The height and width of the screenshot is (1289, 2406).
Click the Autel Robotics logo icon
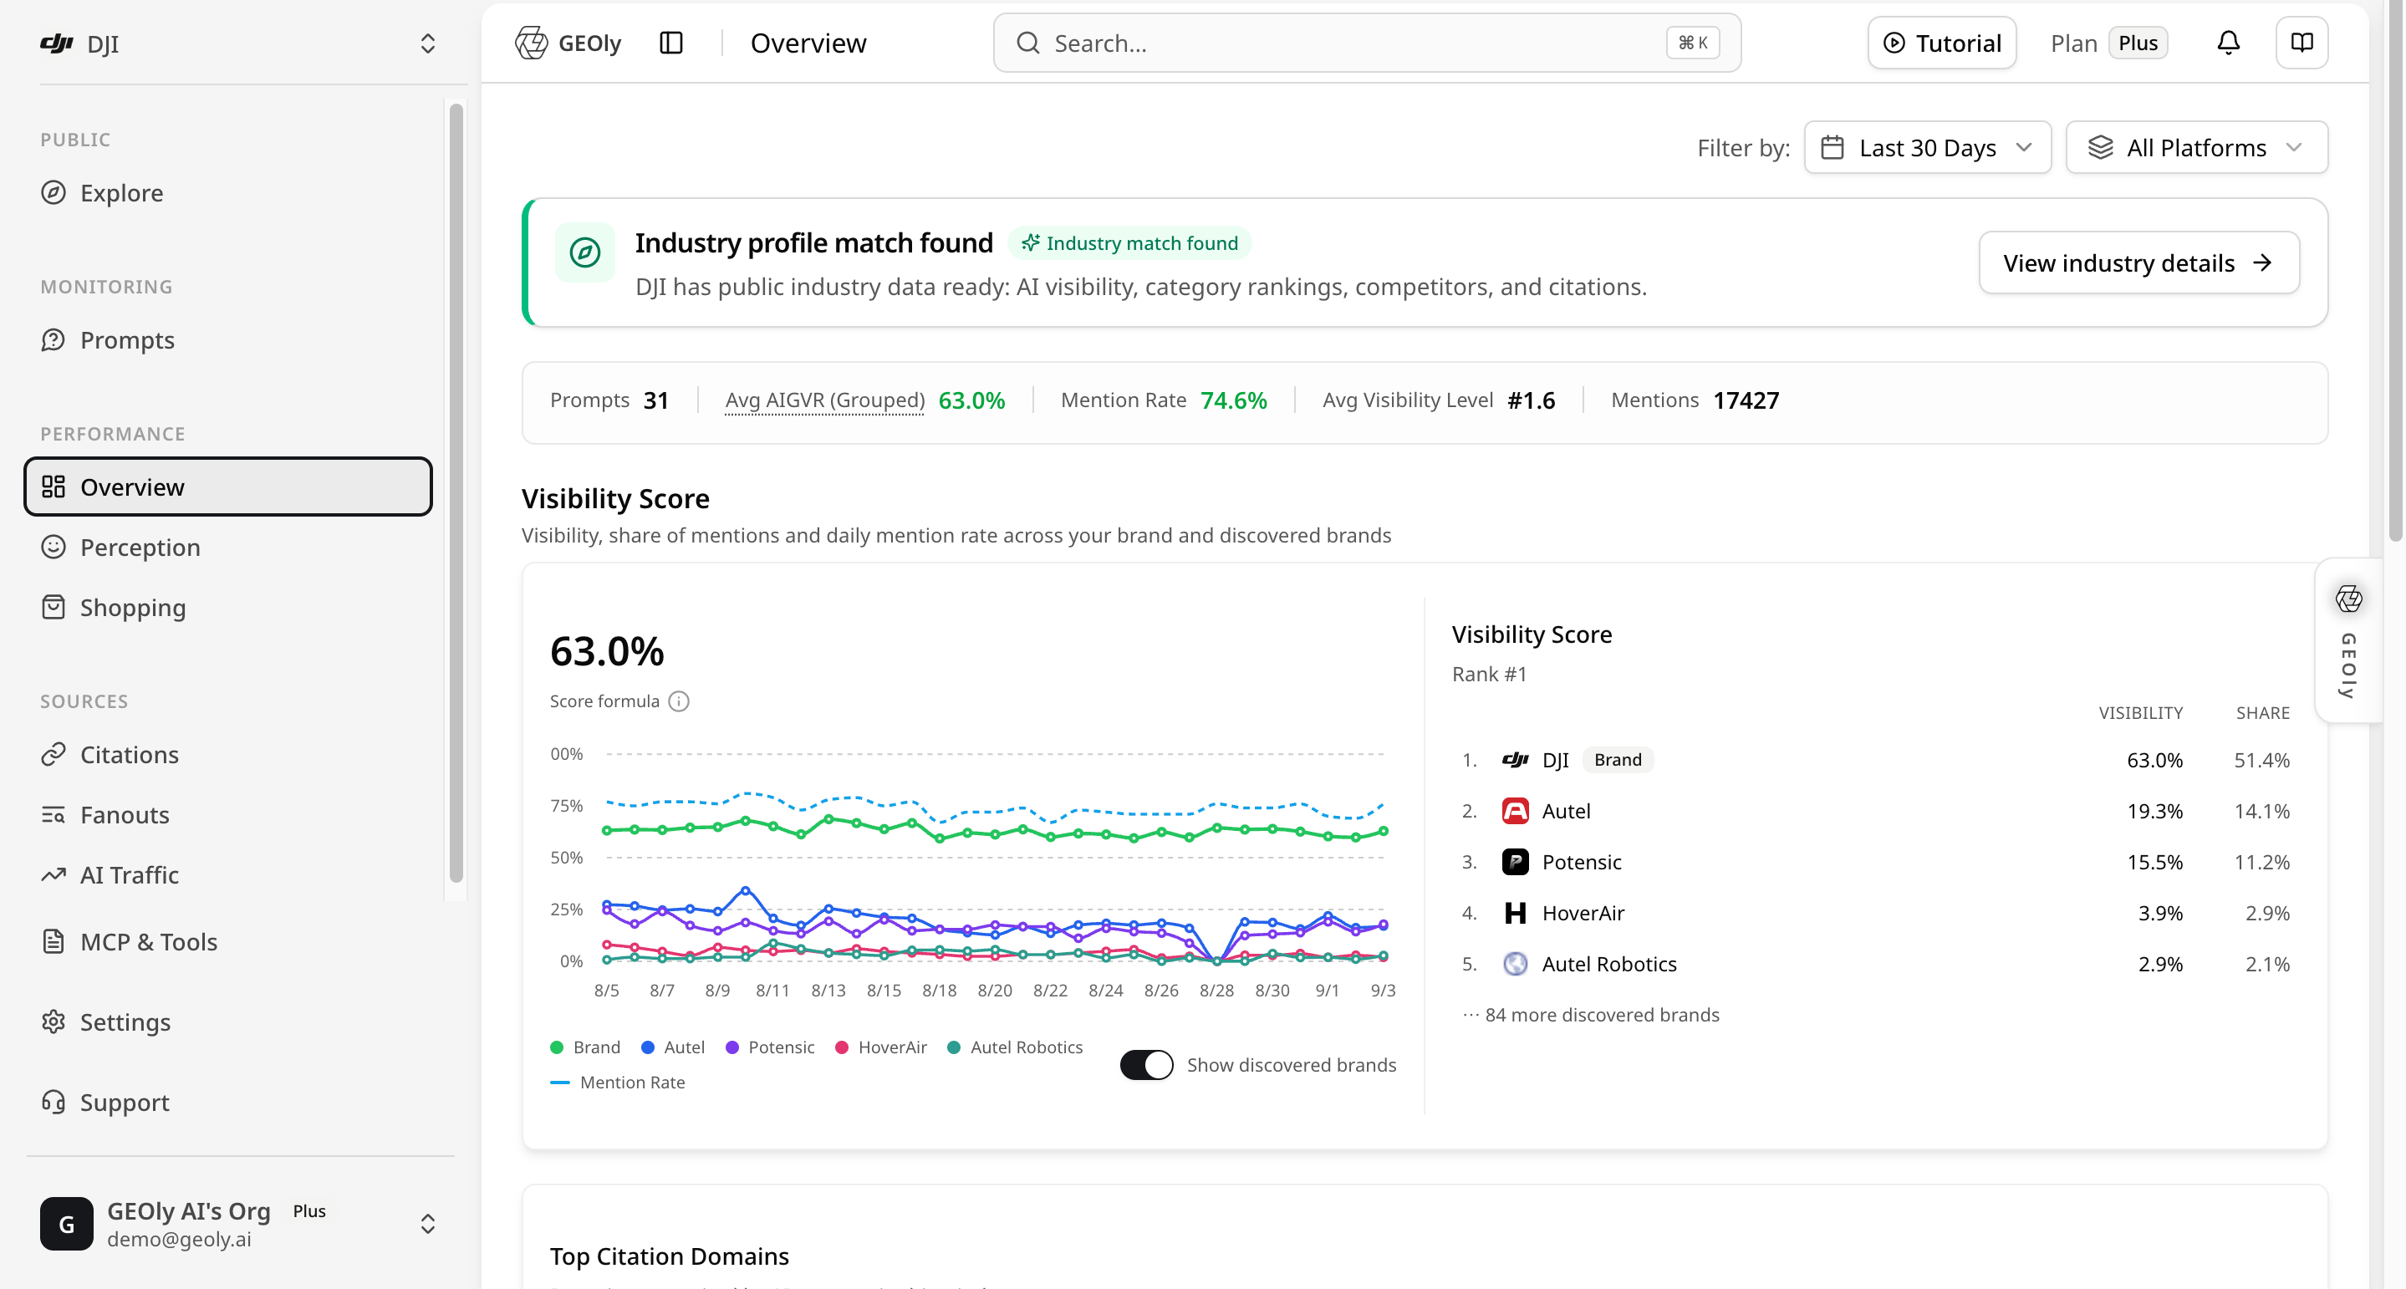[x=1515, y=963]
